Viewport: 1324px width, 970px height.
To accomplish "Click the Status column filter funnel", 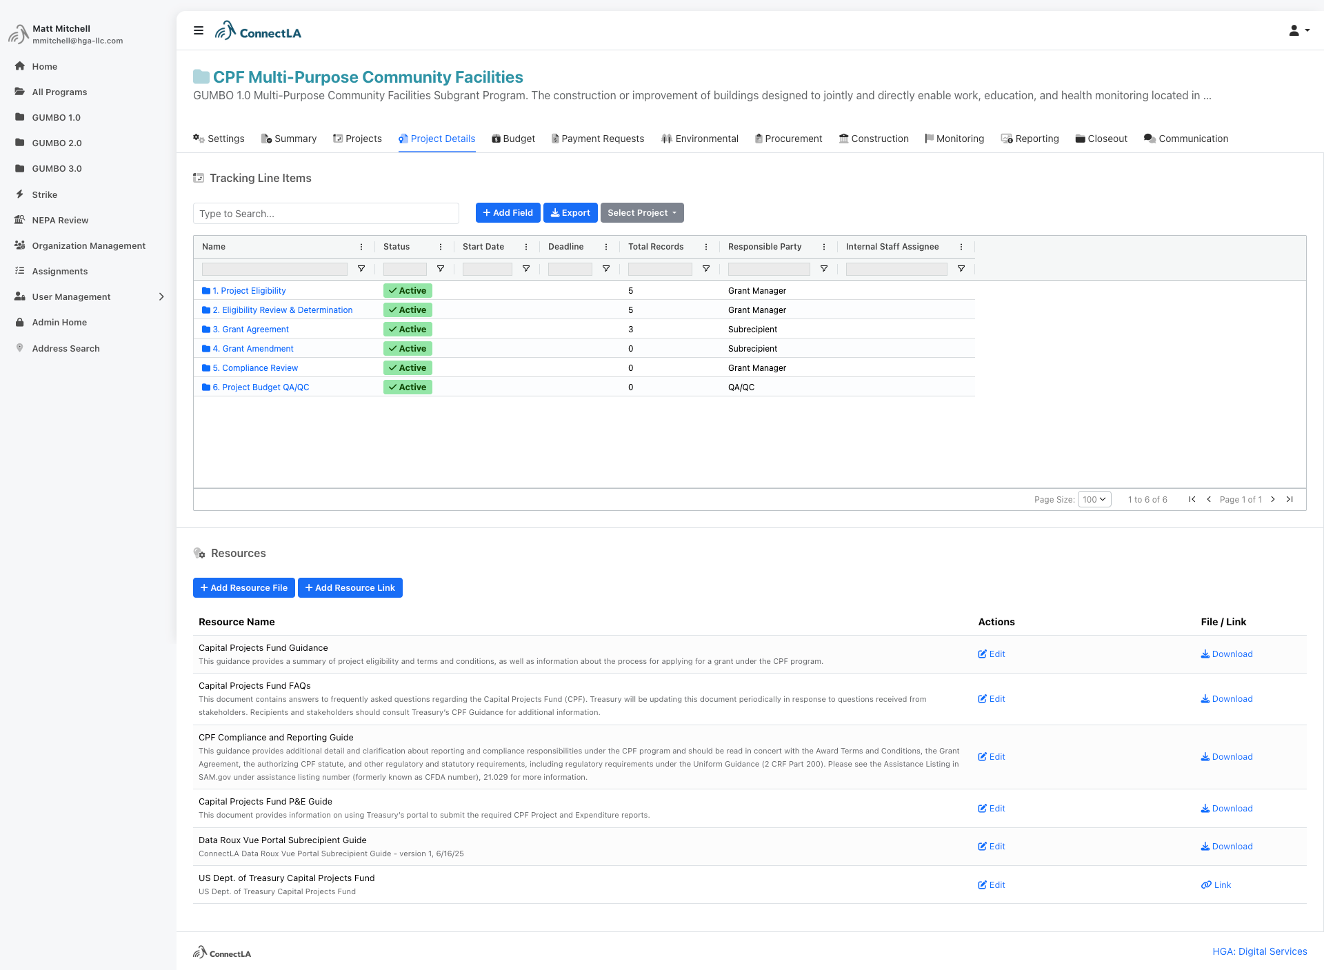I will (x=441, y=269).
